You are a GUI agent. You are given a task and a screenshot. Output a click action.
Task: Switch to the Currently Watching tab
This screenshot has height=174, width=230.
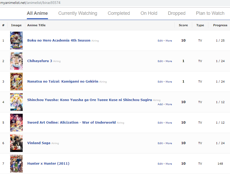[78, 13]
